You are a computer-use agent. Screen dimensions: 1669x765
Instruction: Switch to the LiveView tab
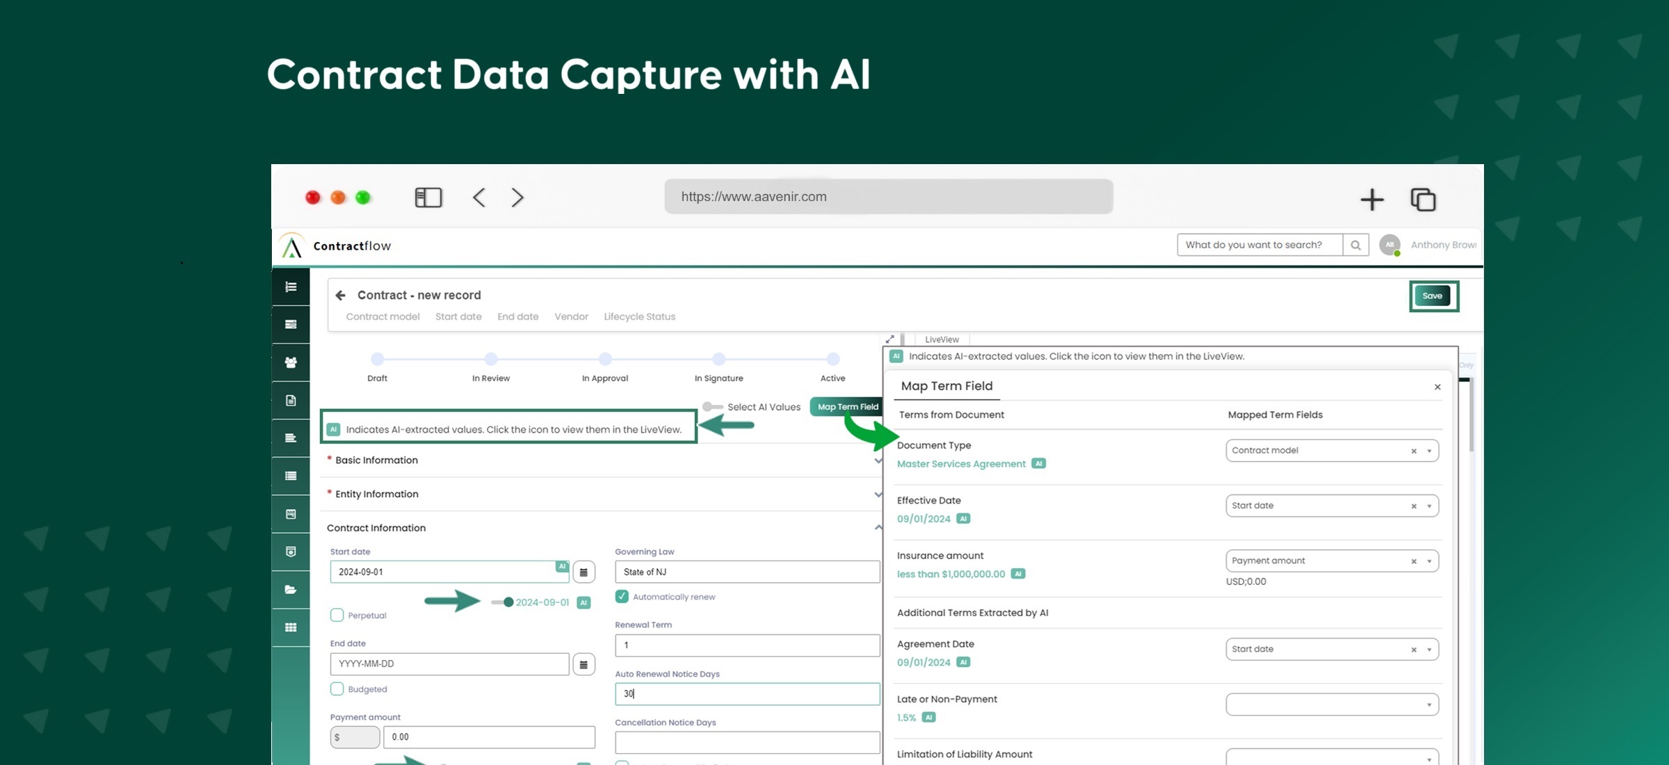tap(942, 339)
